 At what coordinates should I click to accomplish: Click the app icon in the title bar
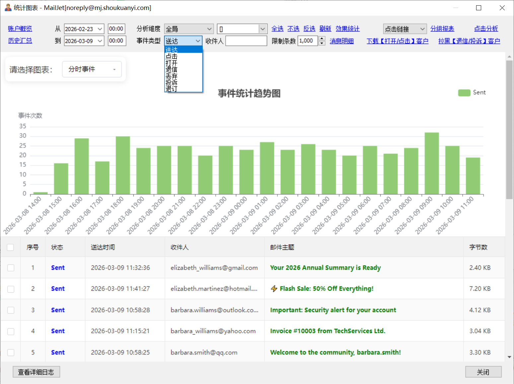pyautogui.click(x=8, y=8)
